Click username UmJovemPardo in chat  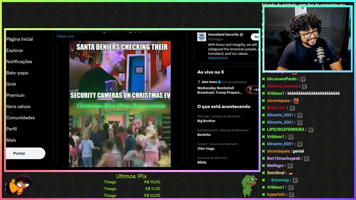pyautogui.click(x=282, y=79)
